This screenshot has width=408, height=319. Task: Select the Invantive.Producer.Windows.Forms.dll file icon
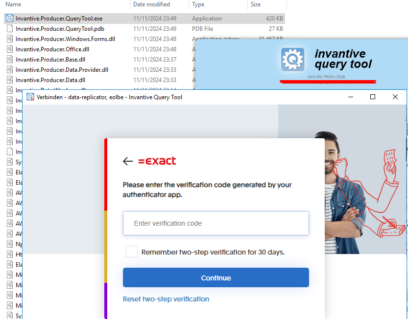point(10,39)
